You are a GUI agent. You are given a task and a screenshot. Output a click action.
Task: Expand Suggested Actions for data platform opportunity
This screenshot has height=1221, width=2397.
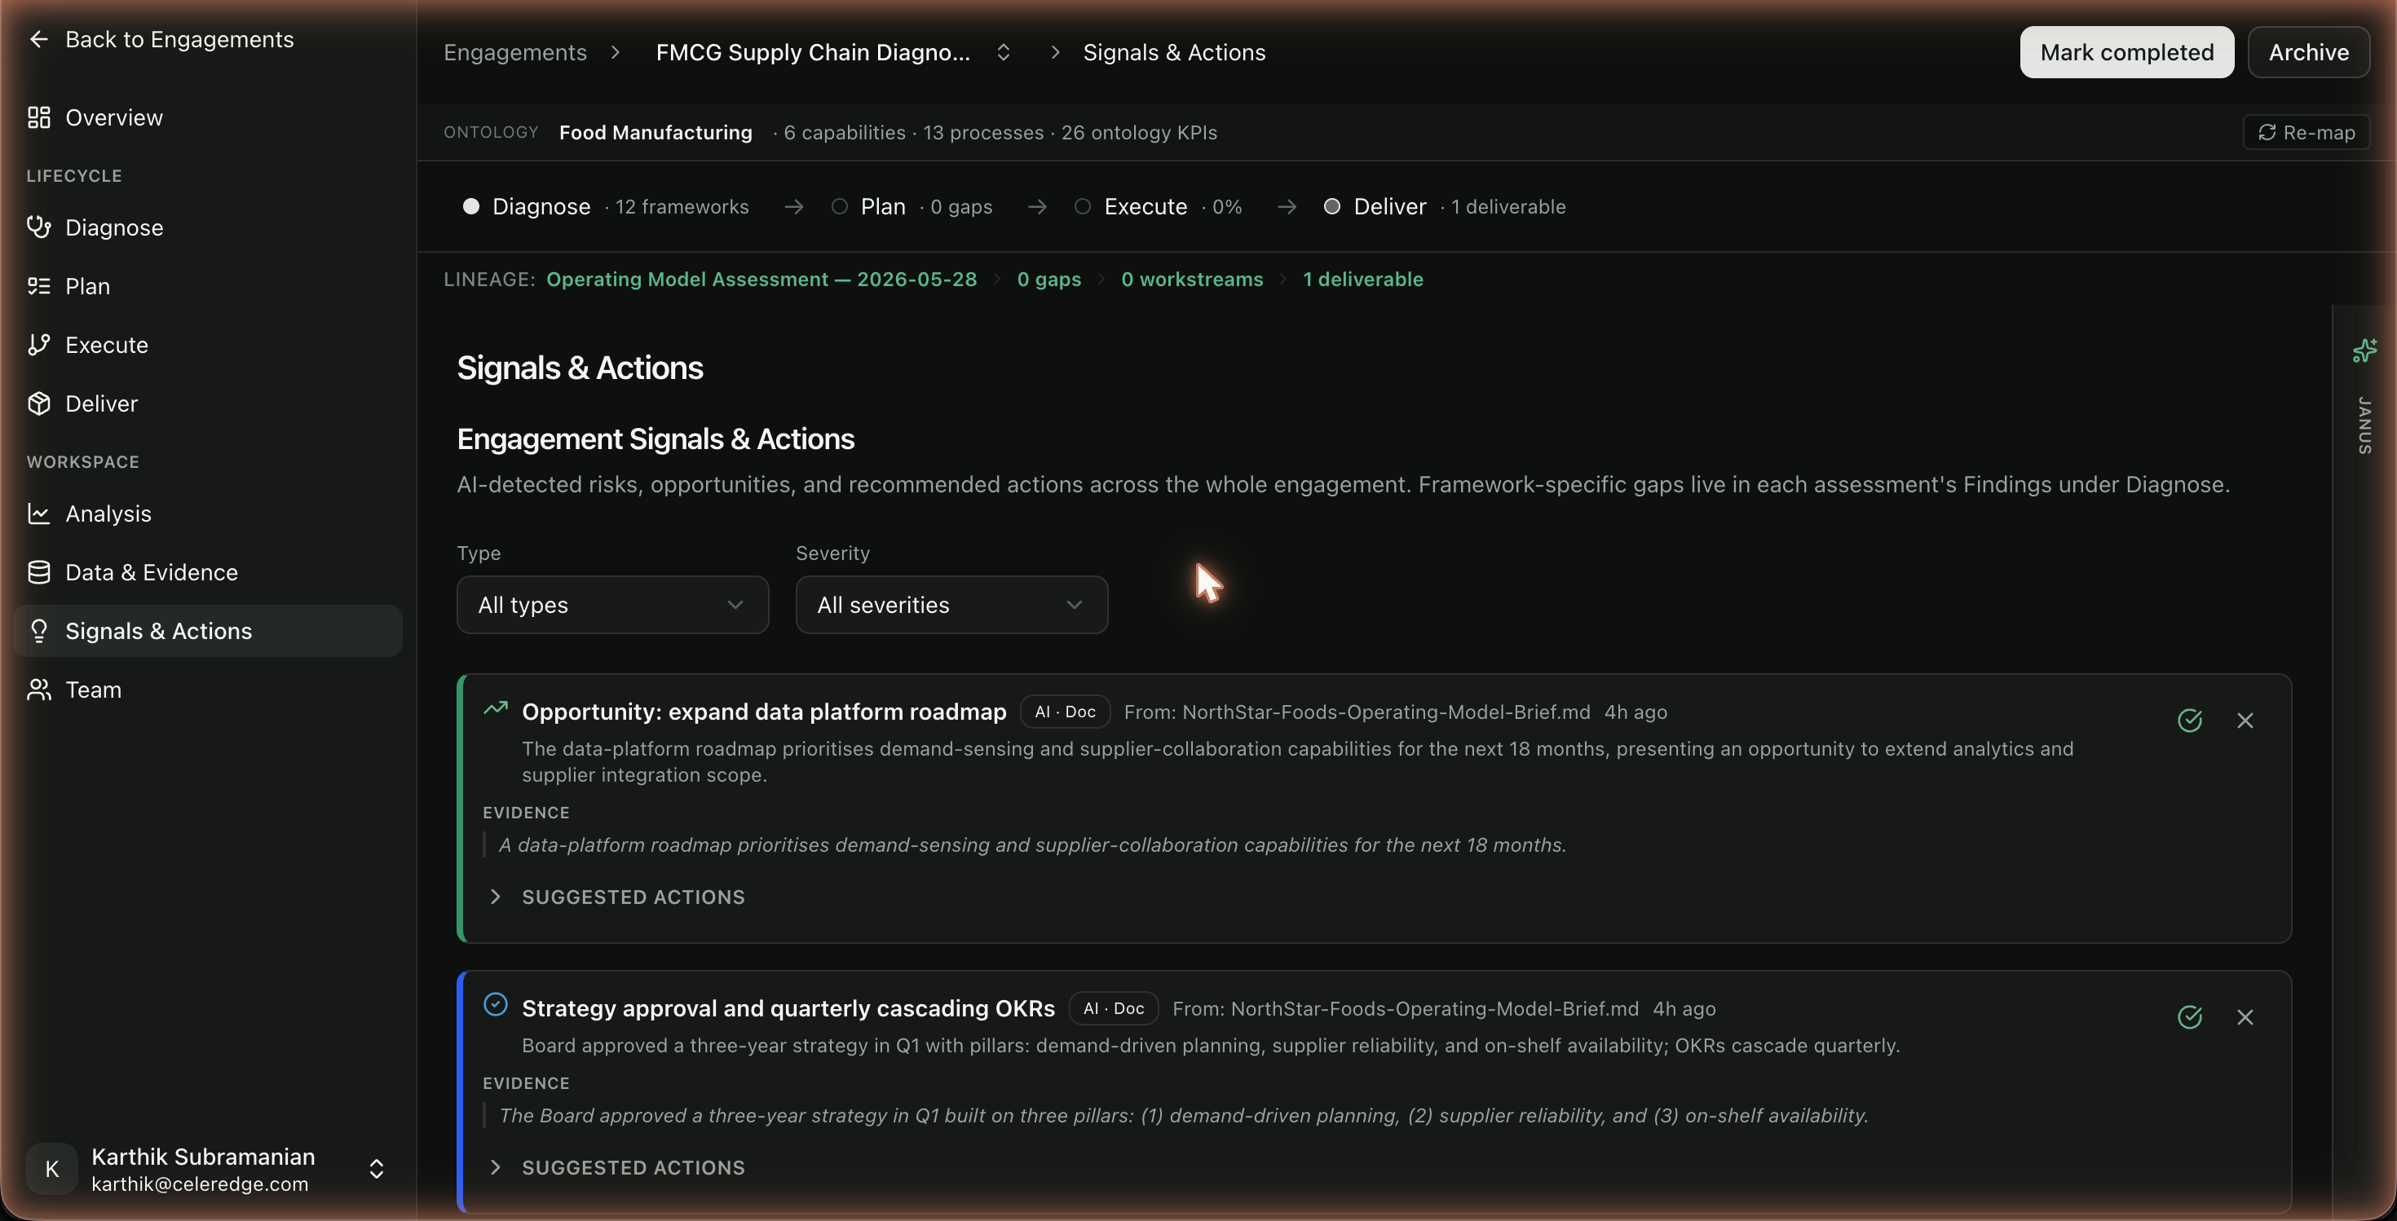click(616, 897)
